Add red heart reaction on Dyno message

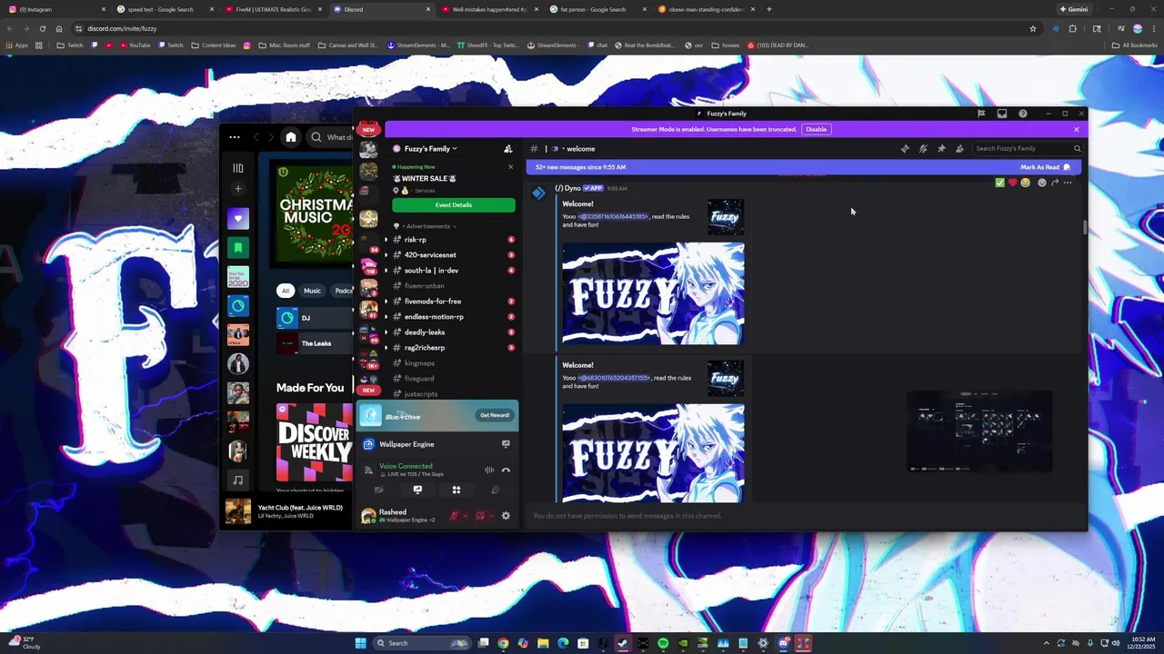click(1013, 183)
